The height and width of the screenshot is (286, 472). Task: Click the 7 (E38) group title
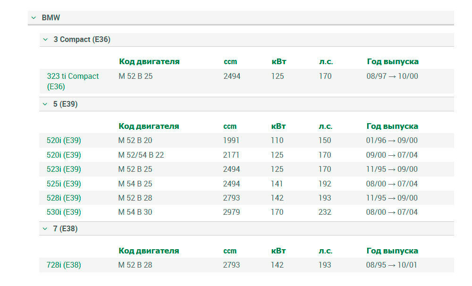pos(65,229)
